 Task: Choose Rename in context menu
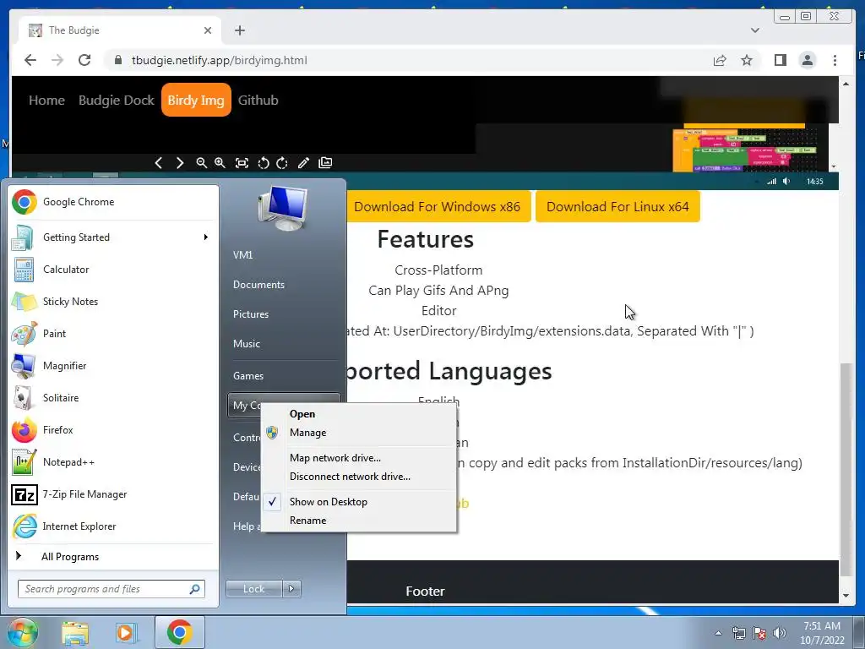click(360, 521)
